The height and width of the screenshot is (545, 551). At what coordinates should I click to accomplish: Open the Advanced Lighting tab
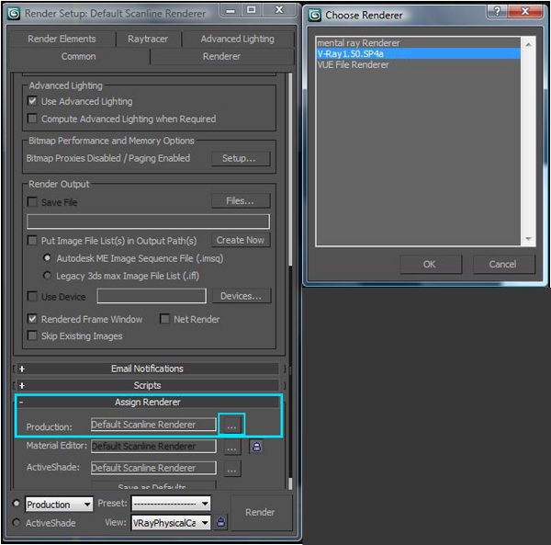[237, 39]
